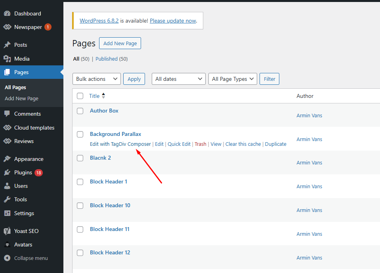The height and width of the screenshot is (273, 380).
Task: Click Edit with TagDiv Composer link
Action: pos(120,144)
